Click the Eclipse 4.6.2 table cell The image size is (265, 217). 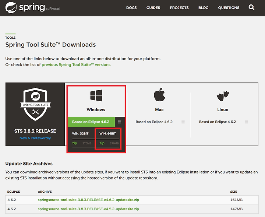click(11, 200)
